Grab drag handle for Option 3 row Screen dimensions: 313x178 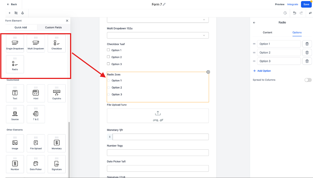pos(254,61)
